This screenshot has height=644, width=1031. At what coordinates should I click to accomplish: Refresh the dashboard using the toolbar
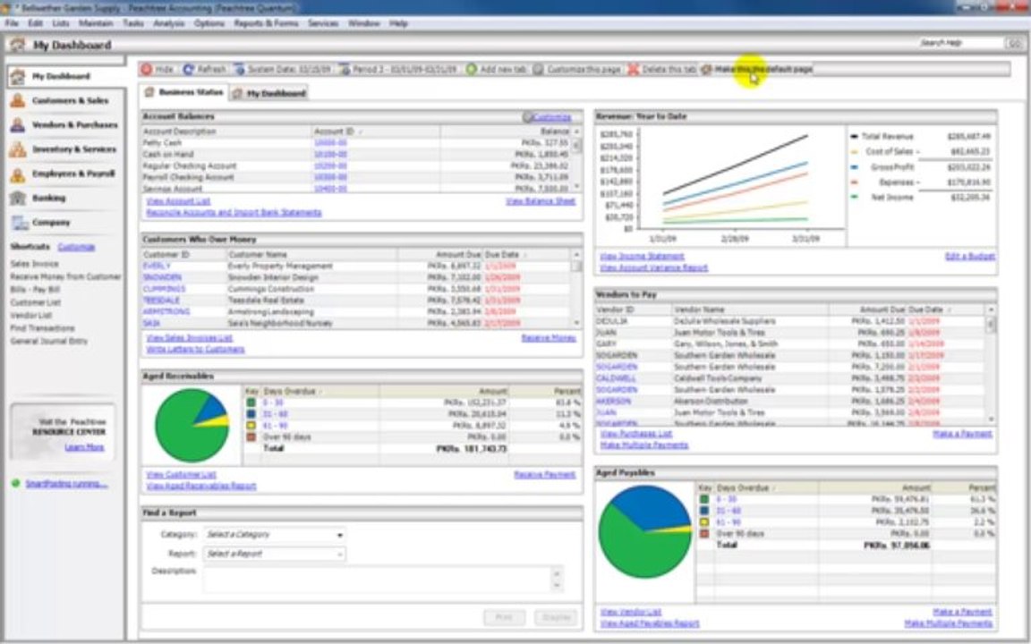tap(204, 69)
